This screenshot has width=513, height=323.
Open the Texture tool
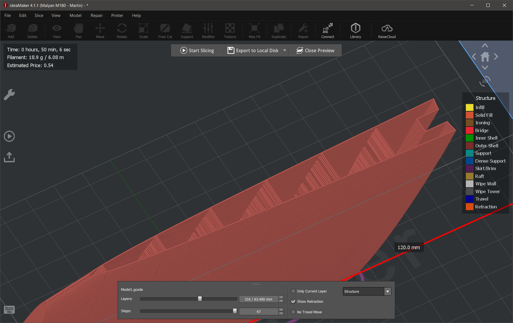[230, 31]
